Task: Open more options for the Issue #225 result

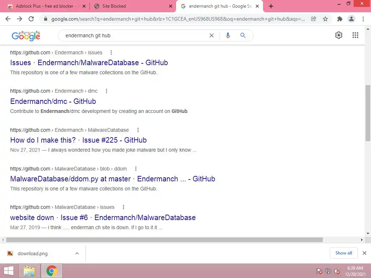Action: tap(138, 130)
